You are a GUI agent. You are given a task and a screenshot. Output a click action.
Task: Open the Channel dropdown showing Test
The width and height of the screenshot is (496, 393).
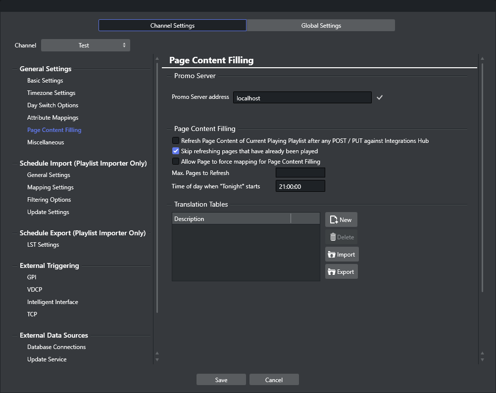[x=85, y=45]
